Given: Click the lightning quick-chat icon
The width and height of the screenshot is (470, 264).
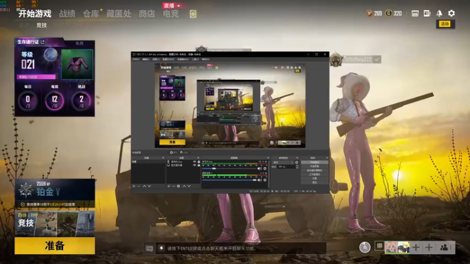Looking at the screenshot, I should pyautogui.click(x=161, y=248).
